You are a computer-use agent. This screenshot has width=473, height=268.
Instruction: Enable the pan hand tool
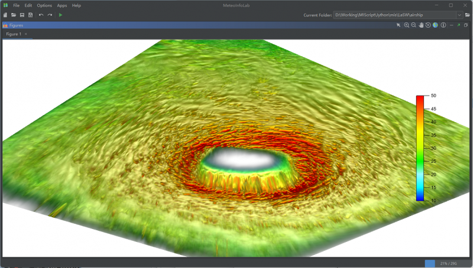coord(421,25)
